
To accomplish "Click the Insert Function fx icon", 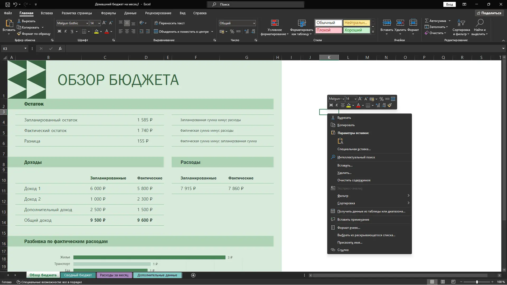I will click(60, 49).
